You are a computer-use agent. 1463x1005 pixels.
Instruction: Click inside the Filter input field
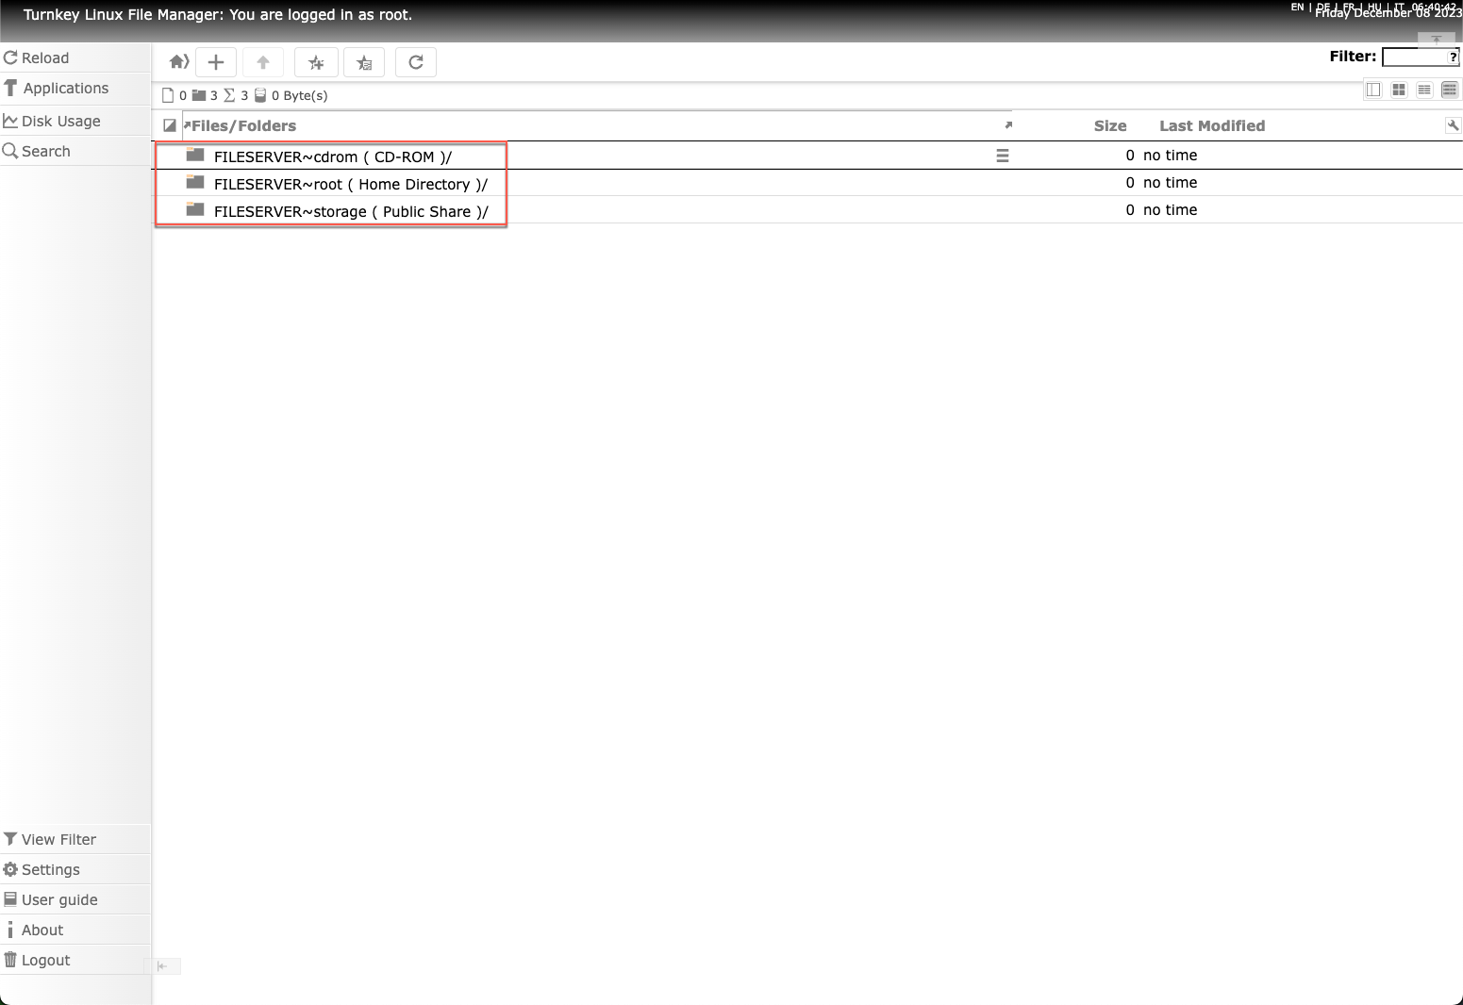1415,57
